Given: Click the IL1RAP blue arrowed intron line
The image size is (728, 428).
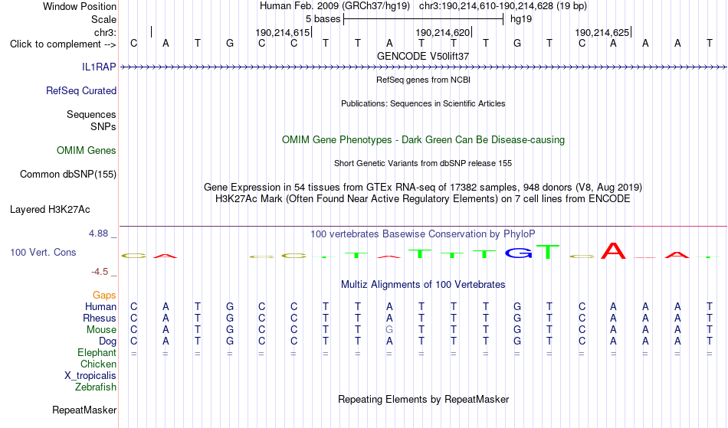Looking at the screenshot, I should [423, 67].
